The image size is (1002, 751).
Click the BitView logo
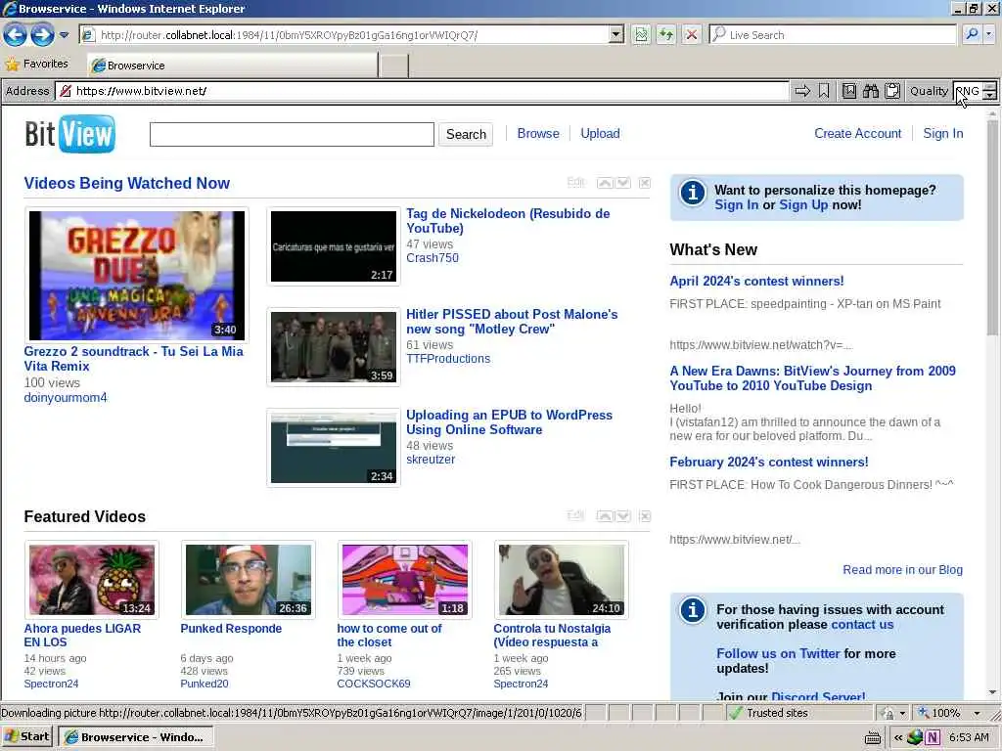[70, 134]
